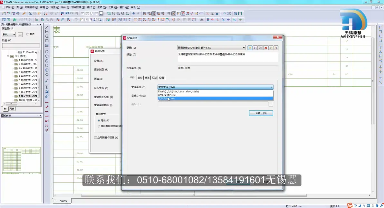
Task: Click the =REP/9 page tab
Action: coord(64,201)
